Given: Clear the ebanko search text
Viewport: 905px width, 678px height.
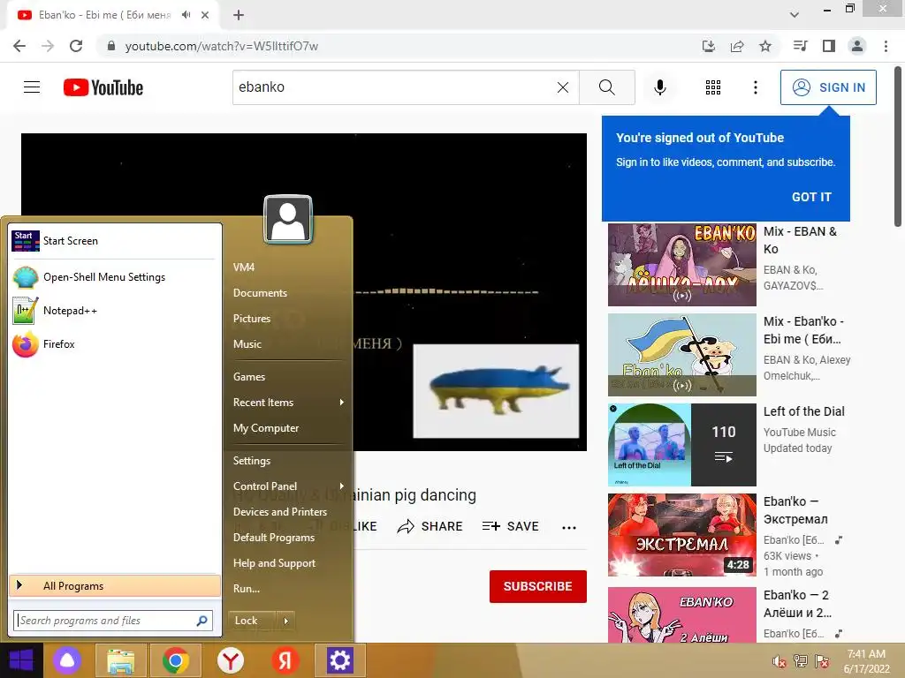Looking at the screenshot, I should [x=563, y=87].
